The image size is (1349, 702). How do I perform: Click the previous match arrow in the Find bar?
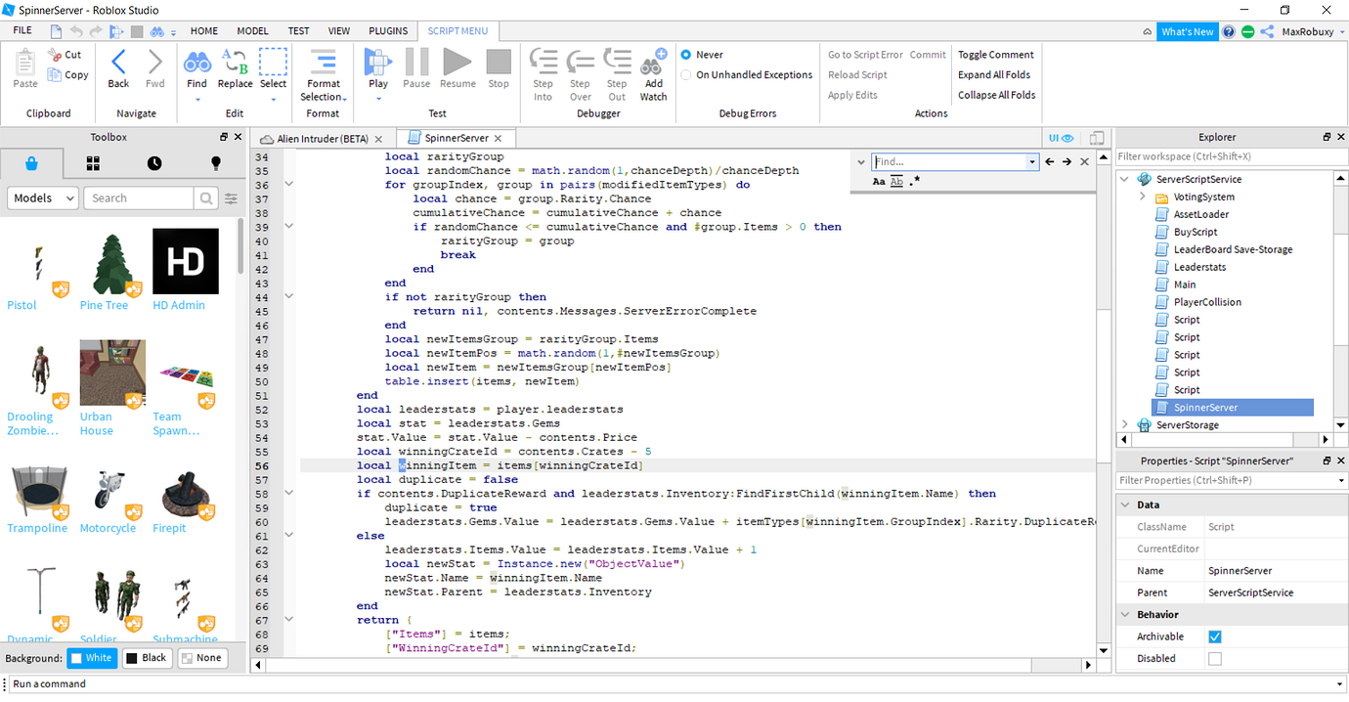[1050, 162]
